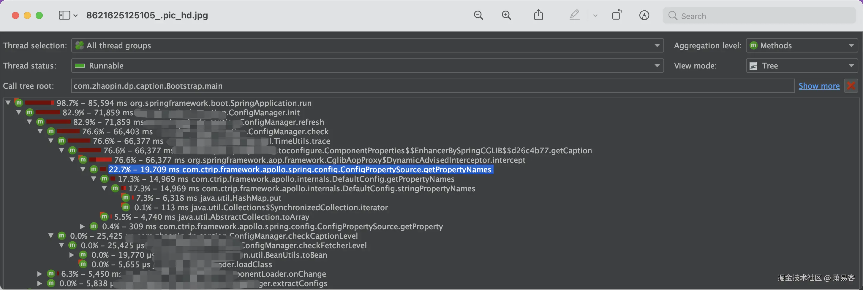The height and width of the screenshot is (290, 863).
Task: Click method icon beside getCaption row
Action: 72,150
